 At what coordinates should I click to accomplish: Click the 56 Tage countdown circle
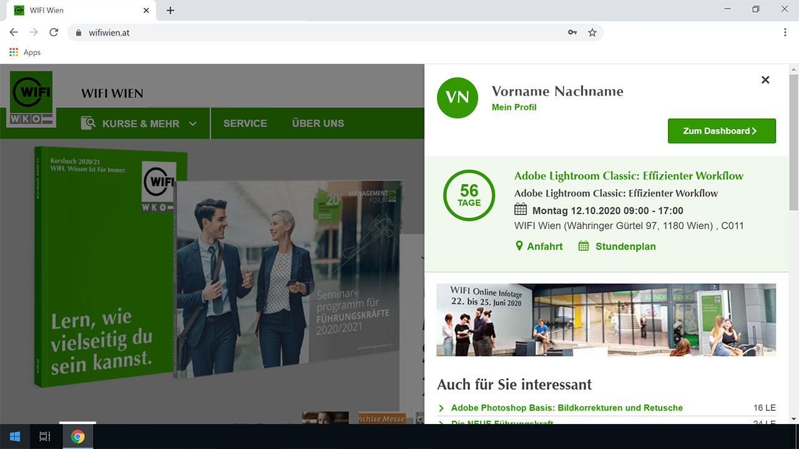click(469, 195)
